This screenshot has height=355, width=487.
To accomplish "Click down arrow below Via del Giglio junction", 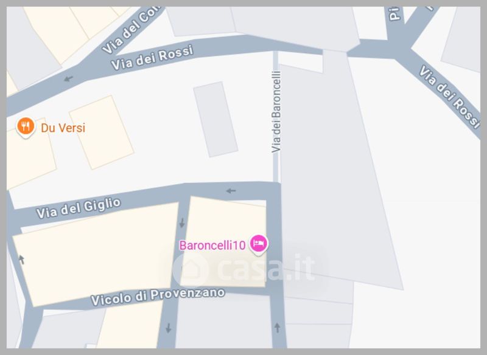I will coord(182,222).
